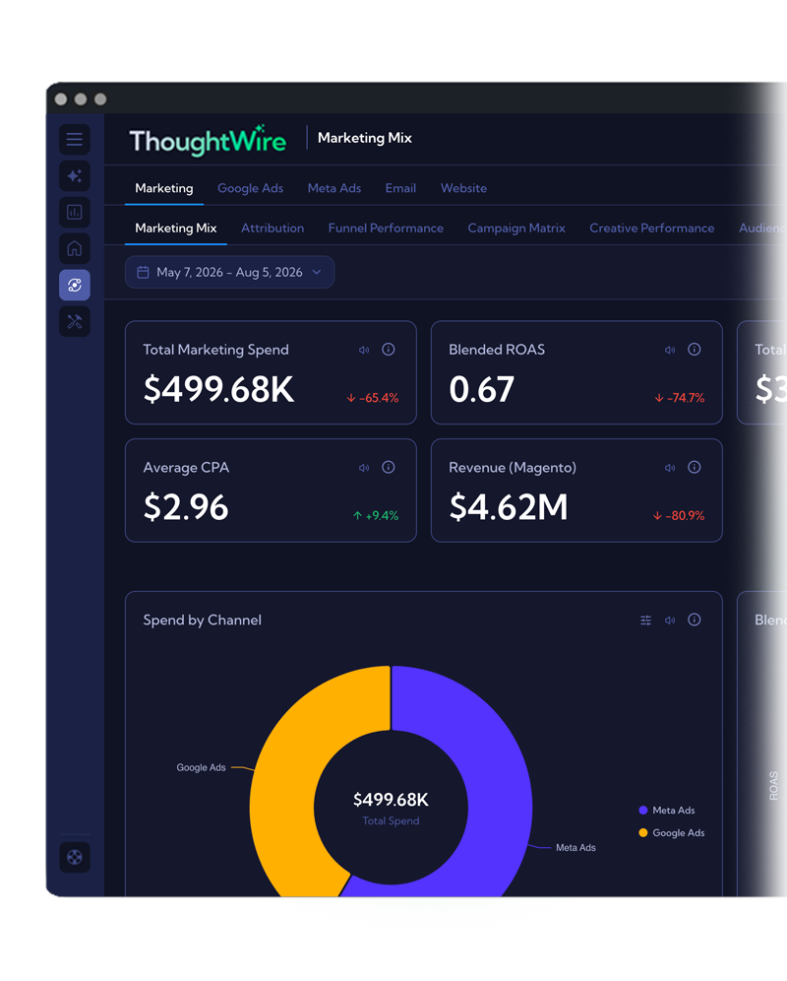Click the 0.67 Blended ROAS value
Screen dimensions: 787x981
click(x=481, y=389)
